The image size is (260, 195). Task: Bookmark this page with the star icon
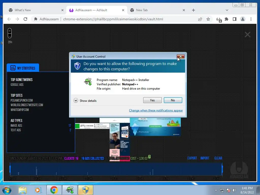click(x=208, y=19)
